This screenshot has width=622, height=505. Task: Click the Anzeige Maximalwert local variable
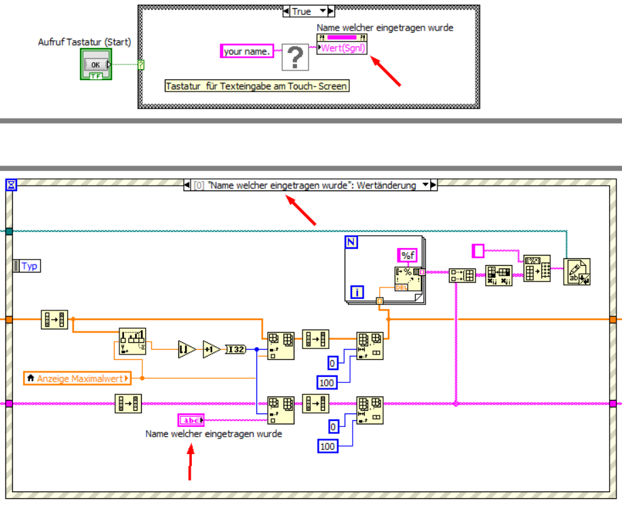point(77,378)
